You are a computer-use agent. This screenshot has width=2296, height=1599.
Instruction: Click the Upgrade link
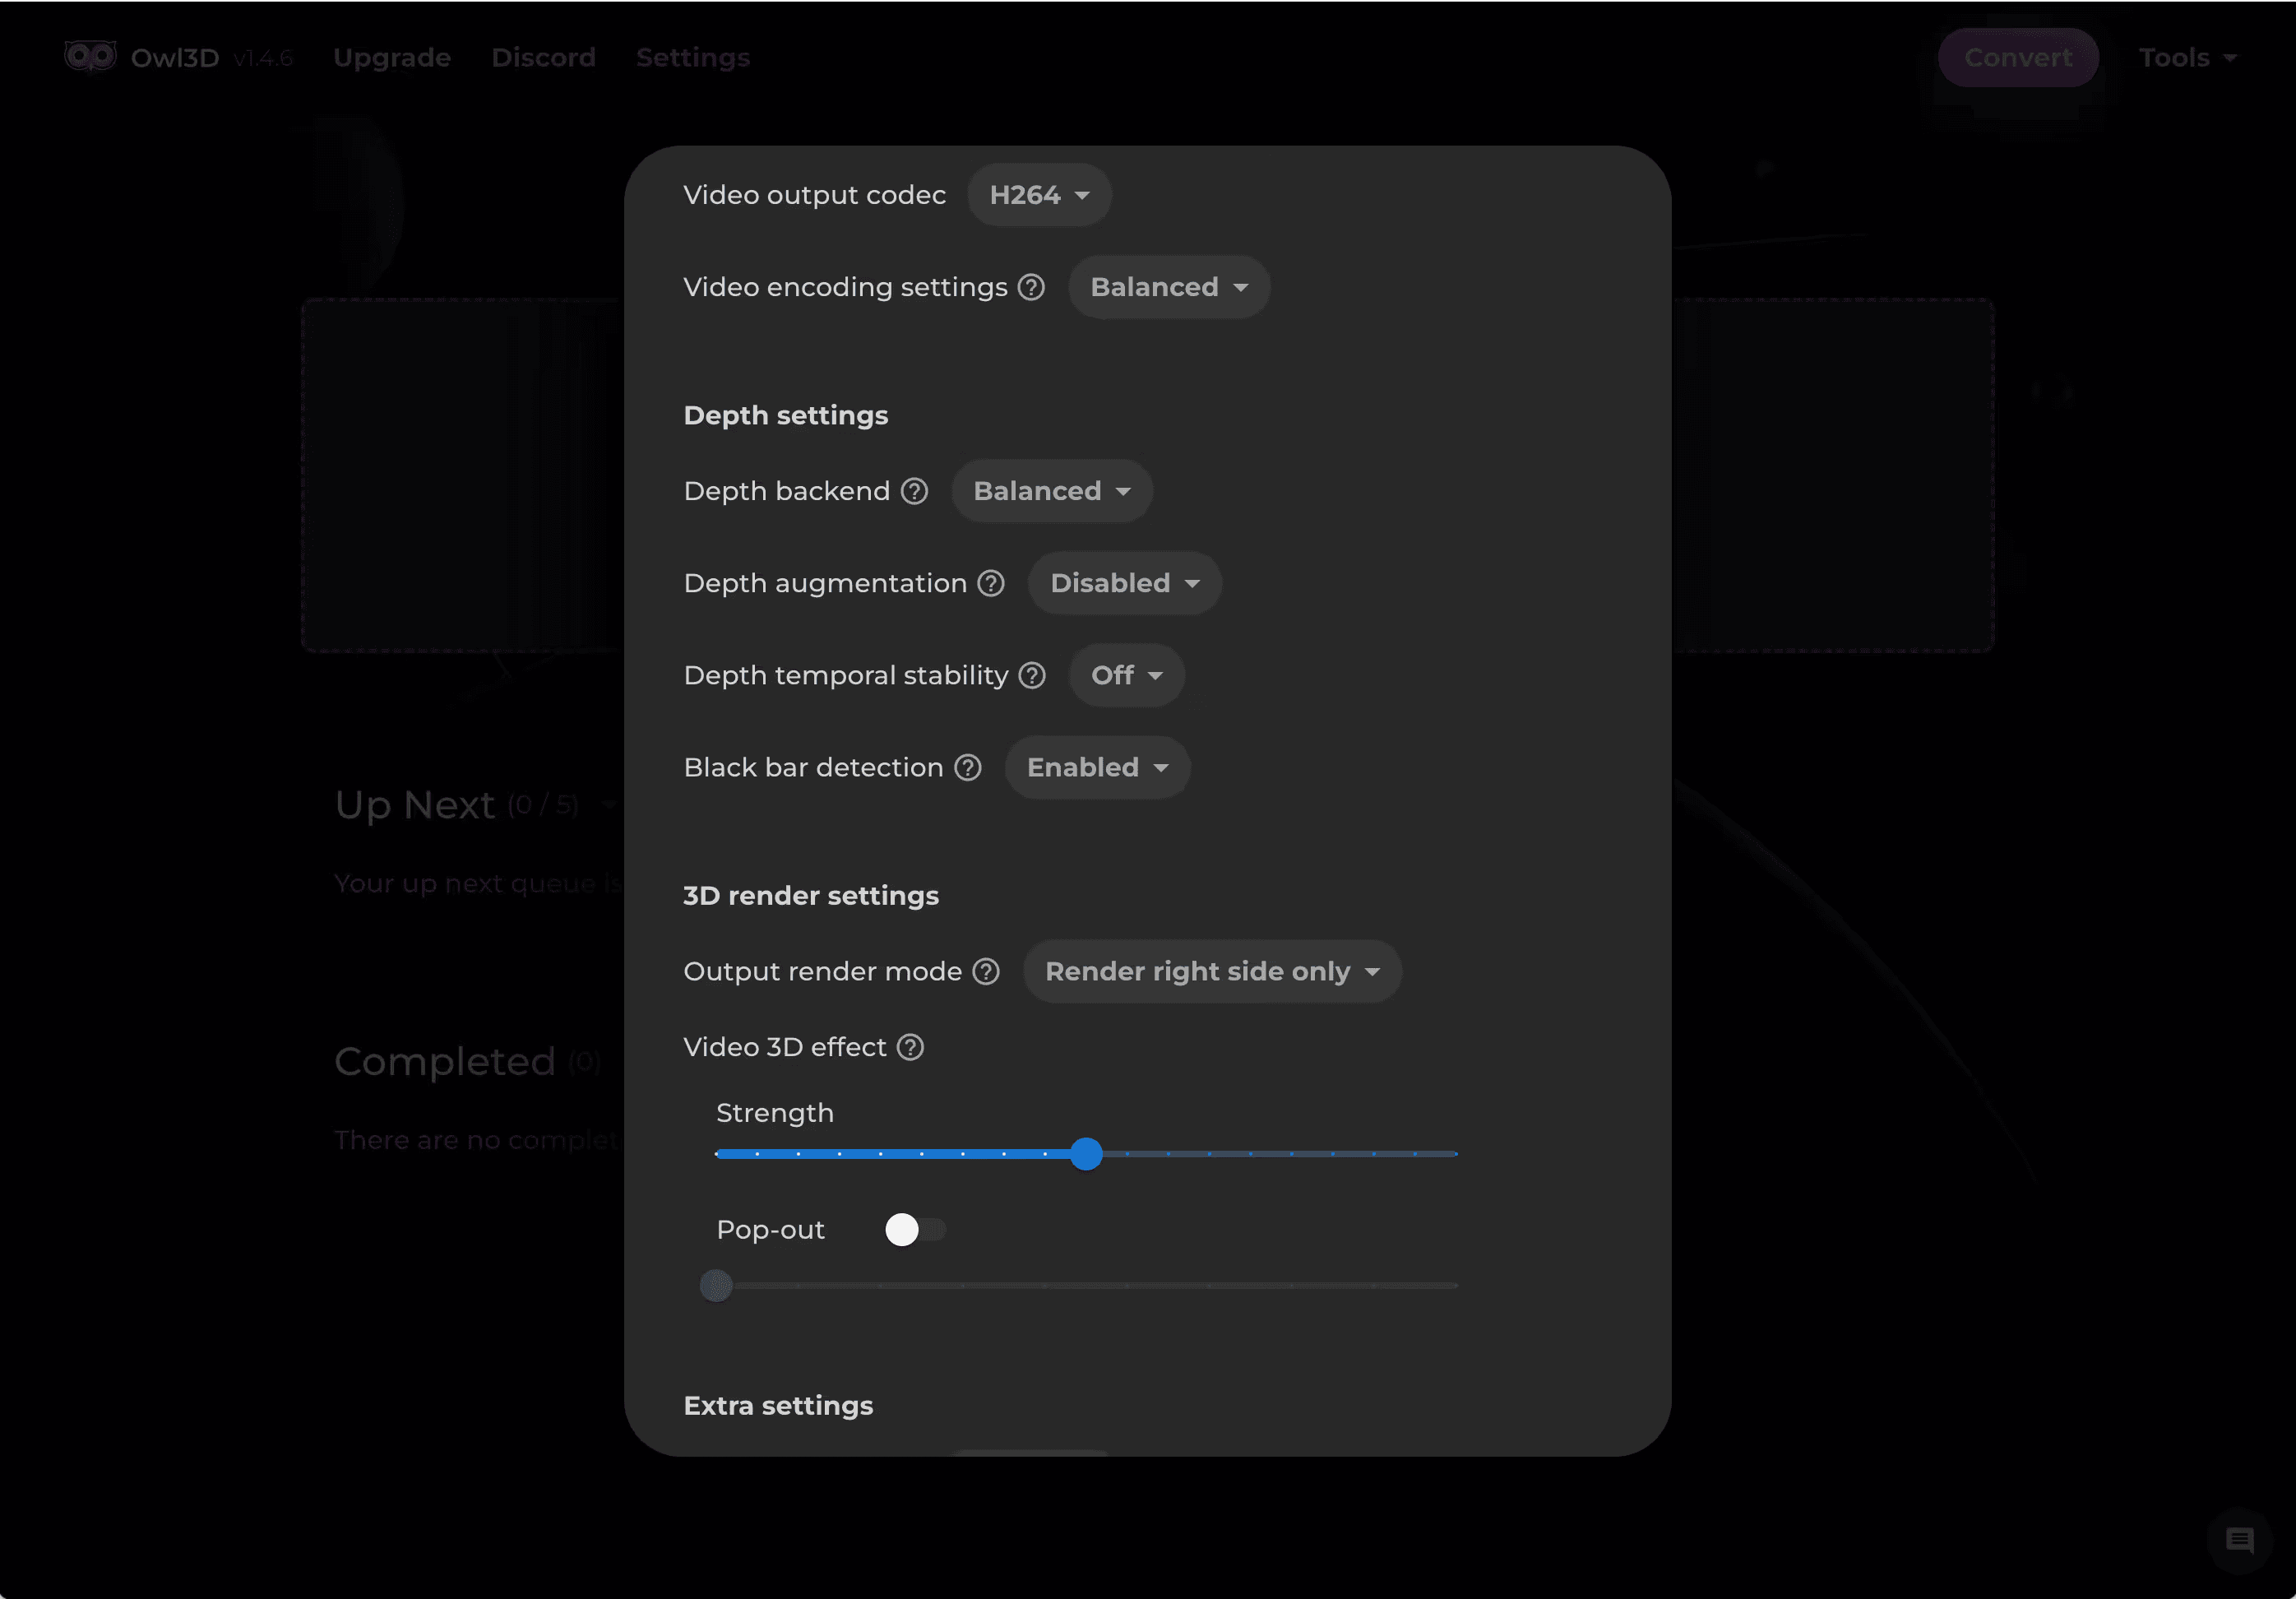click(391, 58)
